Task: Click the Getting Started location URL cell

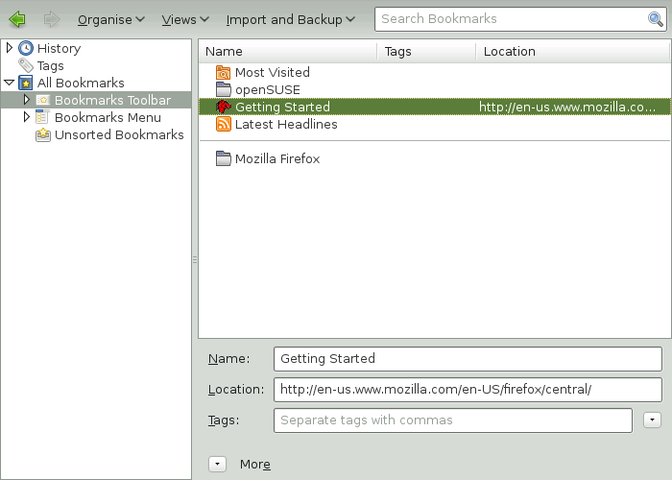Action: click(567, 107)
